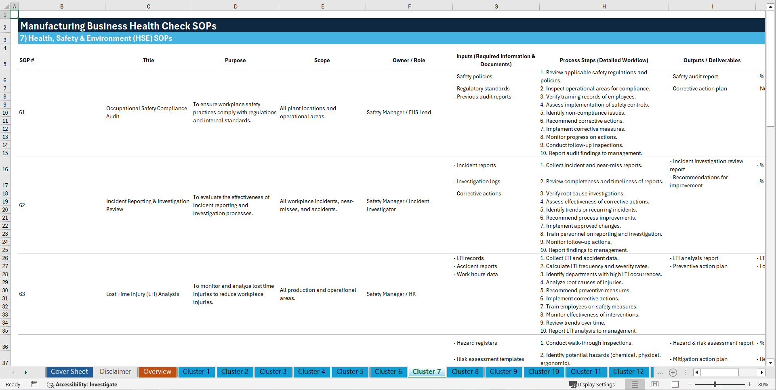This screenshot has width=776, height=390.
Task: Open Page Break Preview
Action: (x=675, y=384)
